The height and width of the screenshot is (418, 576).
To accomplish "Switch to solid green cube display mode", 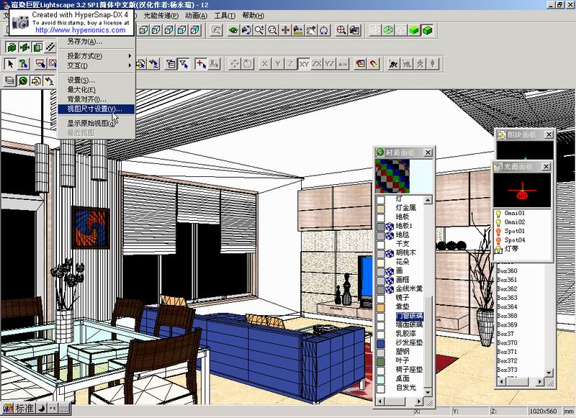I will click(x=415, y=30).
